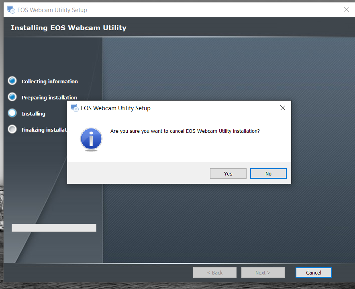Click the setup icon in the main window title bar

[11, 10]
